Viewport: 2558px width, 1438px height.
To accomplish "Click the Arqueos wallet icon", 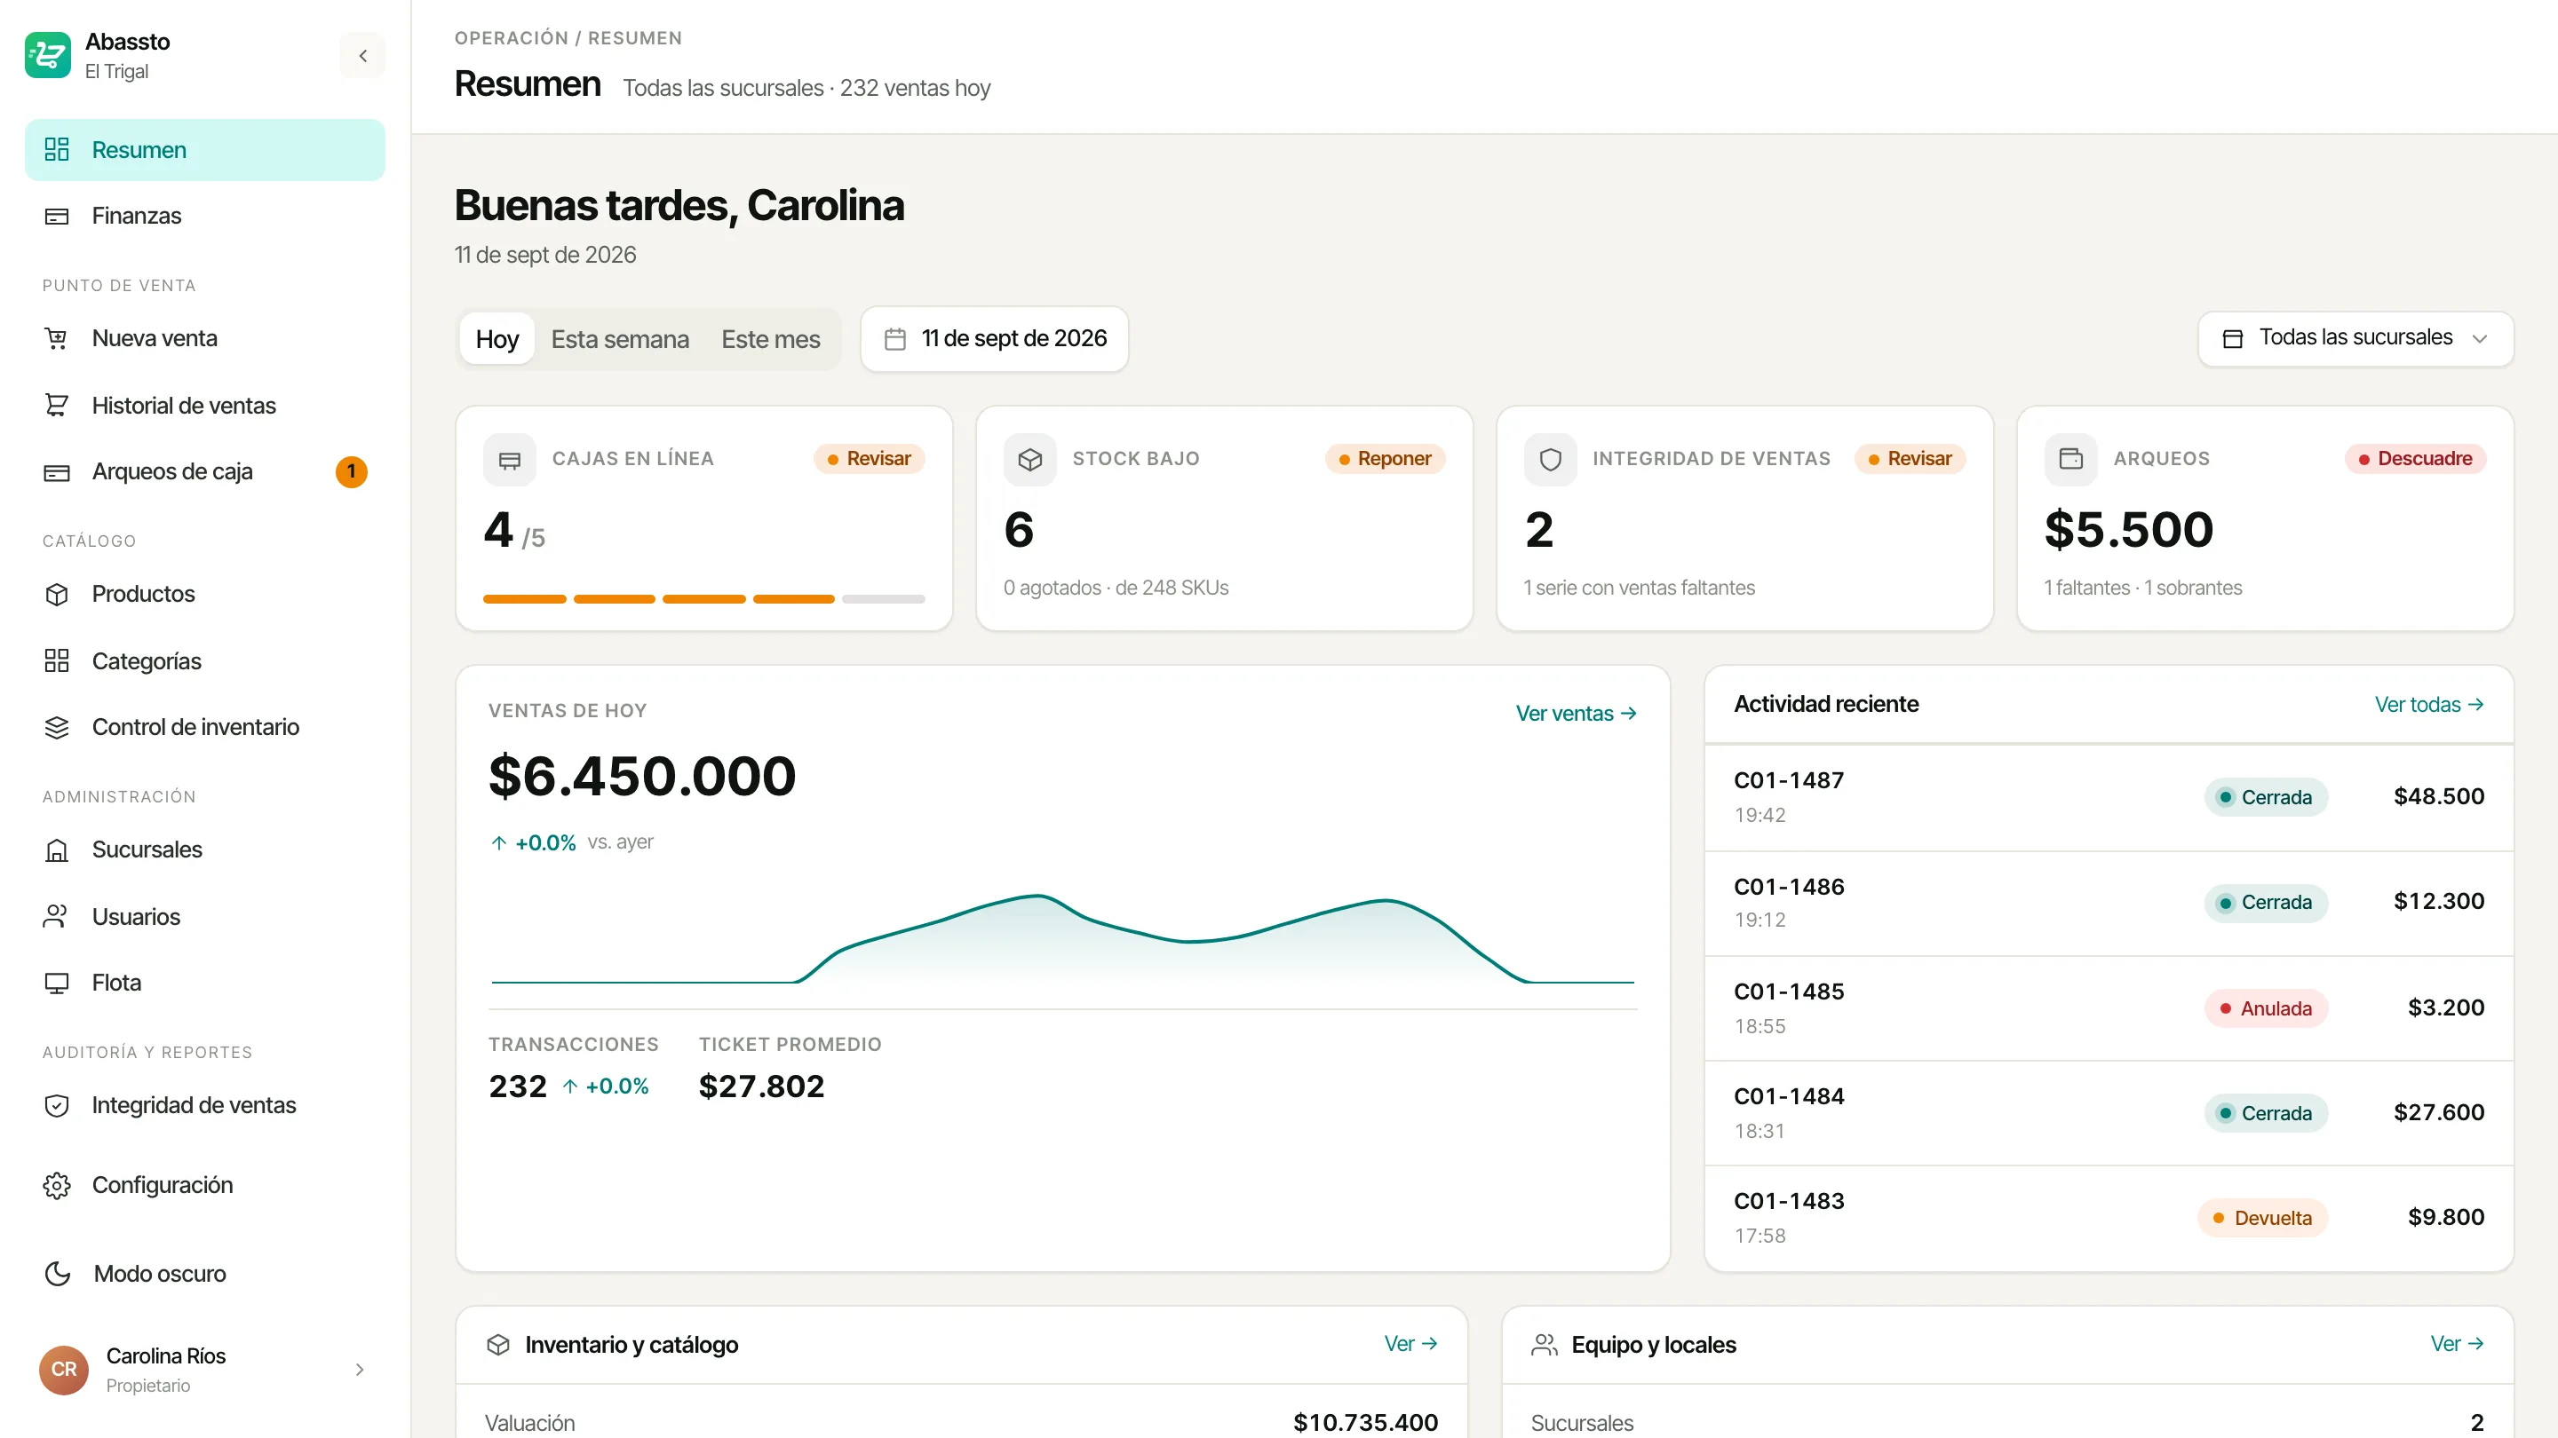I will pos(2070,460).
